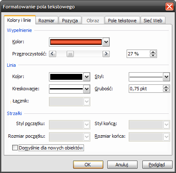Open the Pole tekstowe tab
This screenshot has width=176, height=173.
click(122, 21)
